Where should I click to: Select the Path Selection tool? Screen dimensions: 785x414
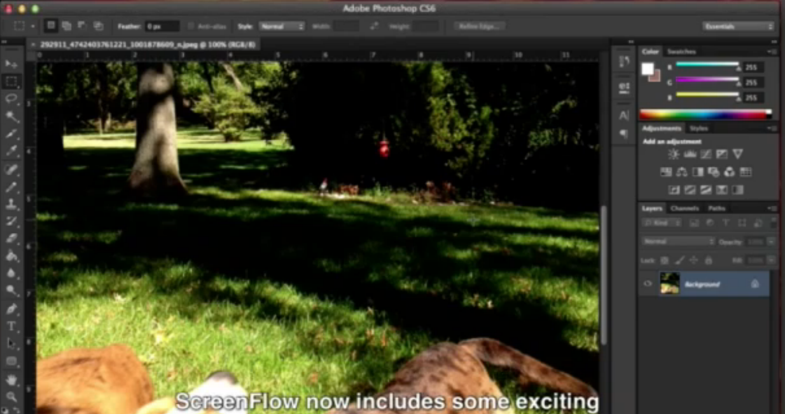point(11,344)
